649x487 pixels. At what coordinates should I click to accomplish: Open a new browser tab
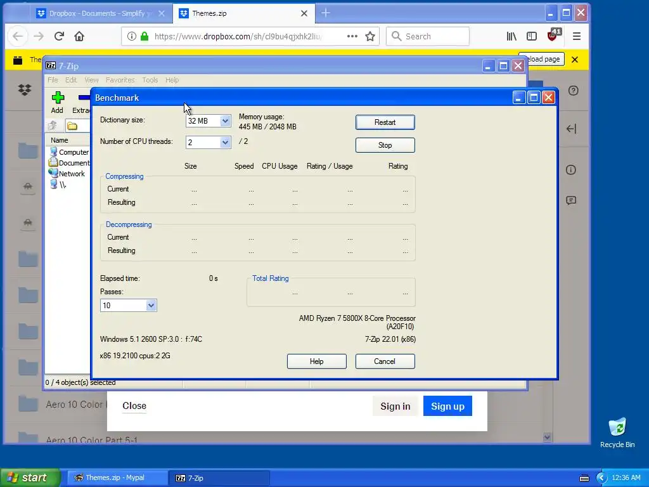tap(326, 13)
